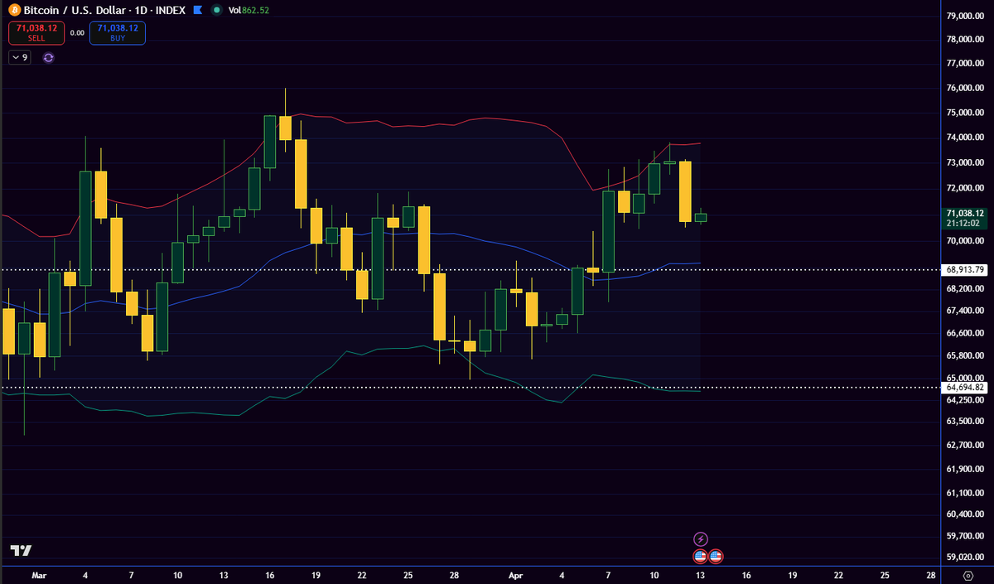This screenshot has height=584, width=994.
Task: Open chart settings hexagon gear icon
Action: tap(968, 574)
